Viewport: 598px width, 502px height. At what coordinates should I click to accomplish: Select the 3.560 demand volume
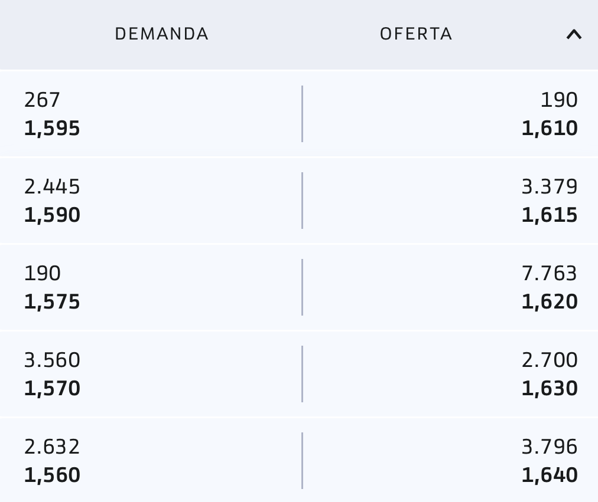(52, 360)
